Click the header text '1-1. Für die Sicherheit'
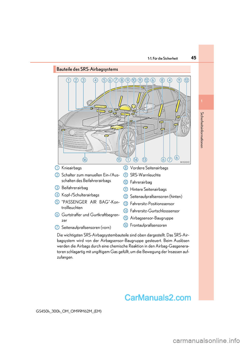 pyautogui.click(x=163, y=58)
